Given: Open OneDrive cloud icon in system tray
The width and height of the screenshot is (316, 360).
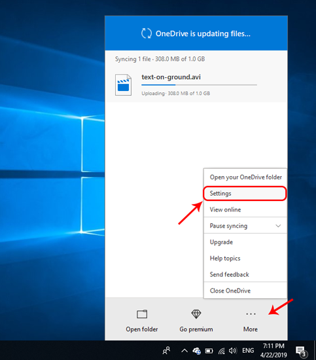Looking at the screenshot, I should [197, 351].
